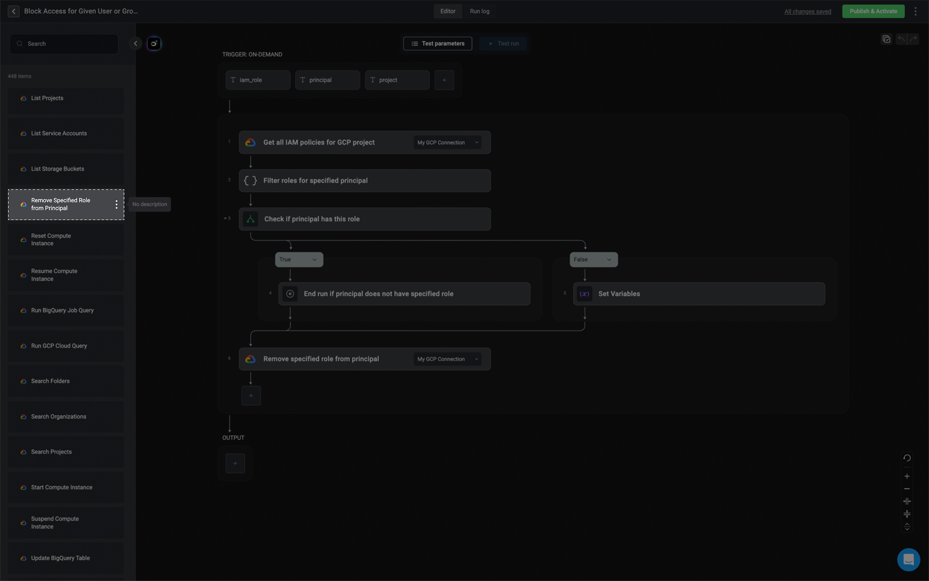Go back using the header back arrow
The height and width of the screenshot is (581, 929).
pyautogui.click(x=13, y=11)
